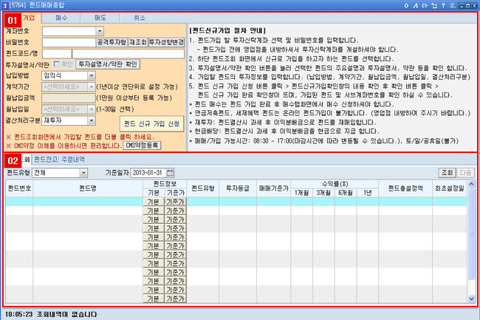This screenshot has width=480, height=320.
Task: Expand the 납입방법 dropdown showing 임의식
Action: point(92,75)
